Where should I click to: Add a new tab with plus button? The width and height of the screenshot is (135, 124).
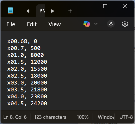70,11
